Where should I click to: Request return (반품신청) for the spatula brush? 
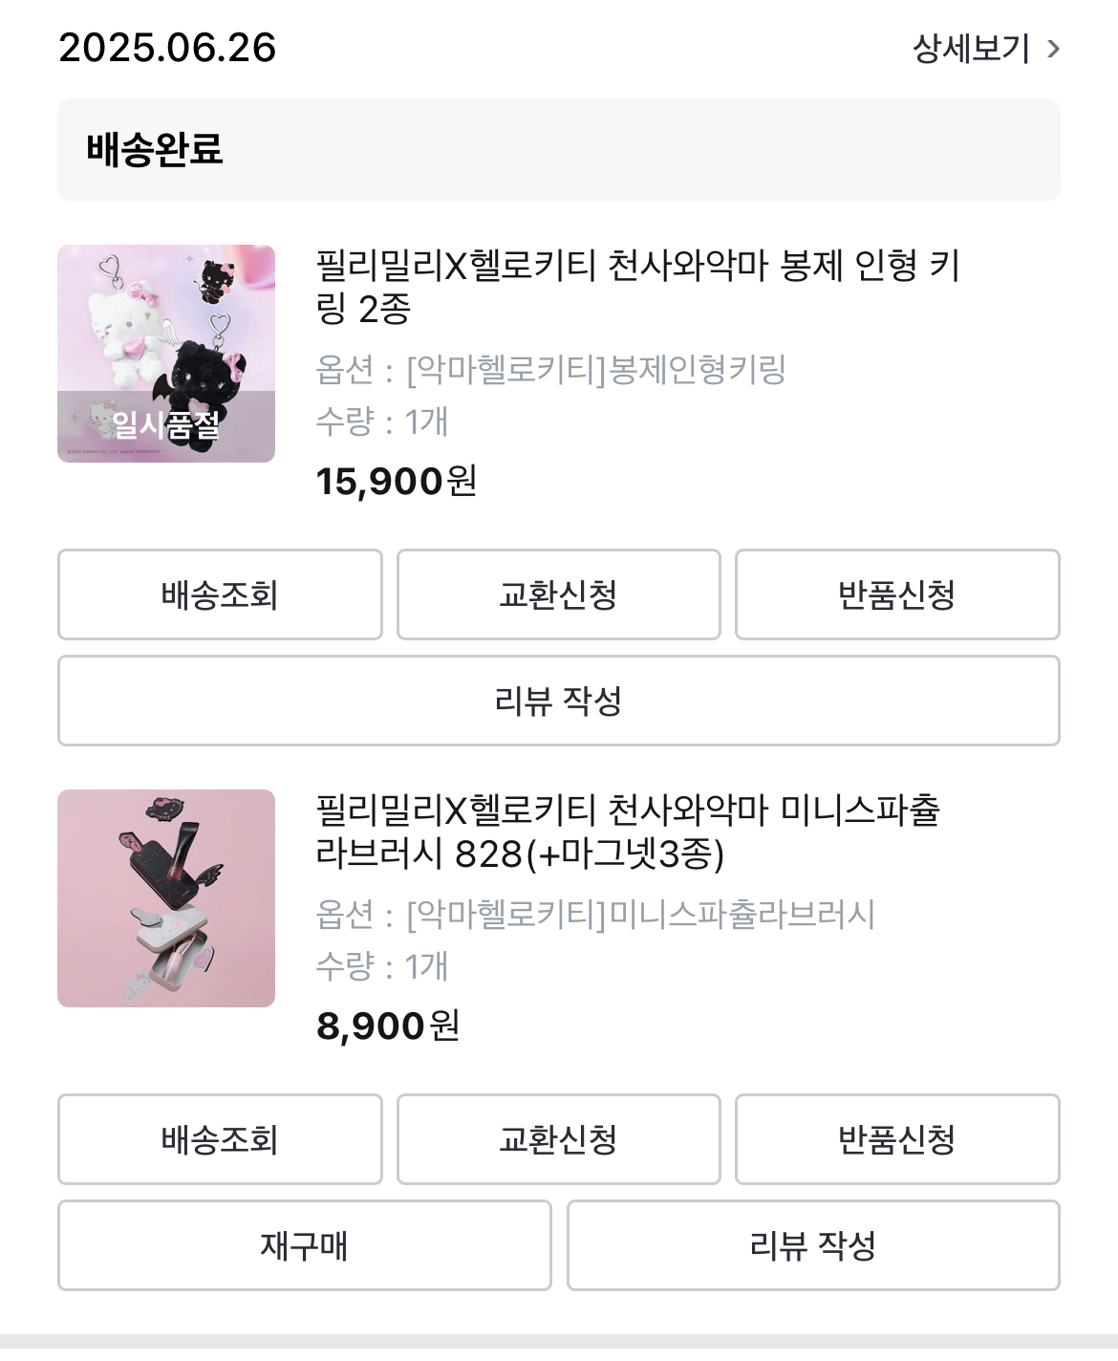[896, 1139]
